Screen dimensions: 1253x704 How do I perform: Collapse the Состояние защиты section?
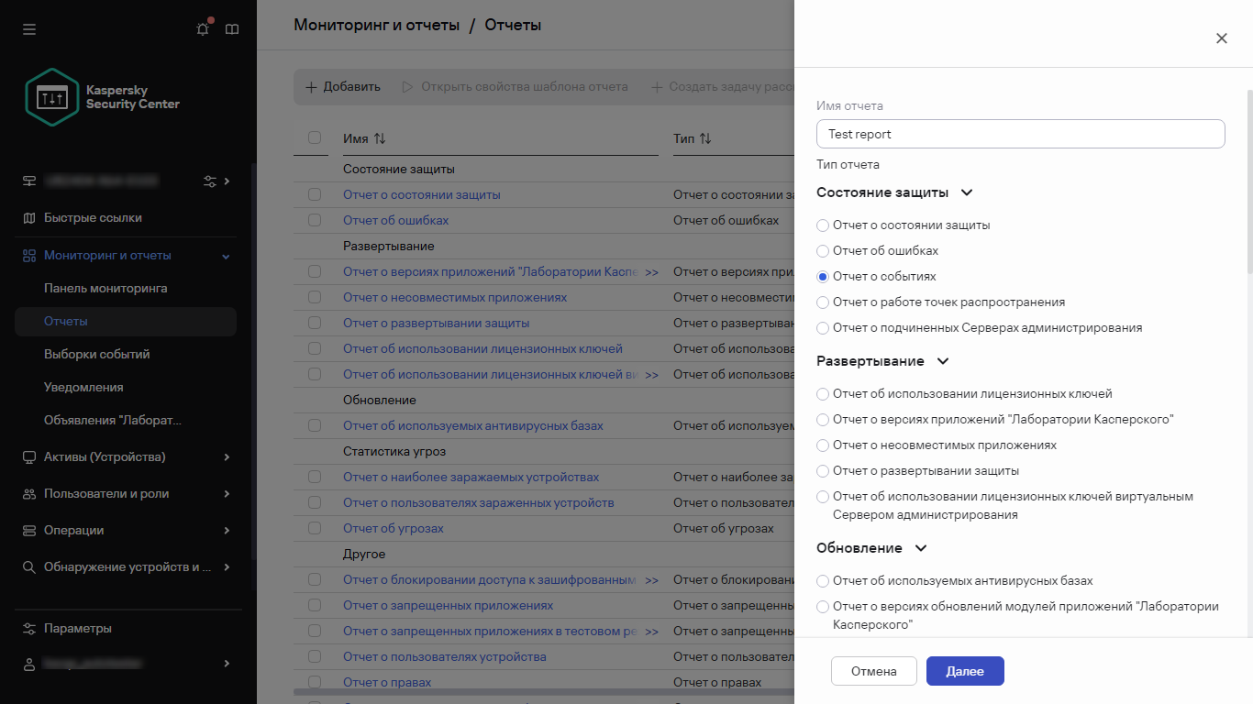click(x=966, y=192)
